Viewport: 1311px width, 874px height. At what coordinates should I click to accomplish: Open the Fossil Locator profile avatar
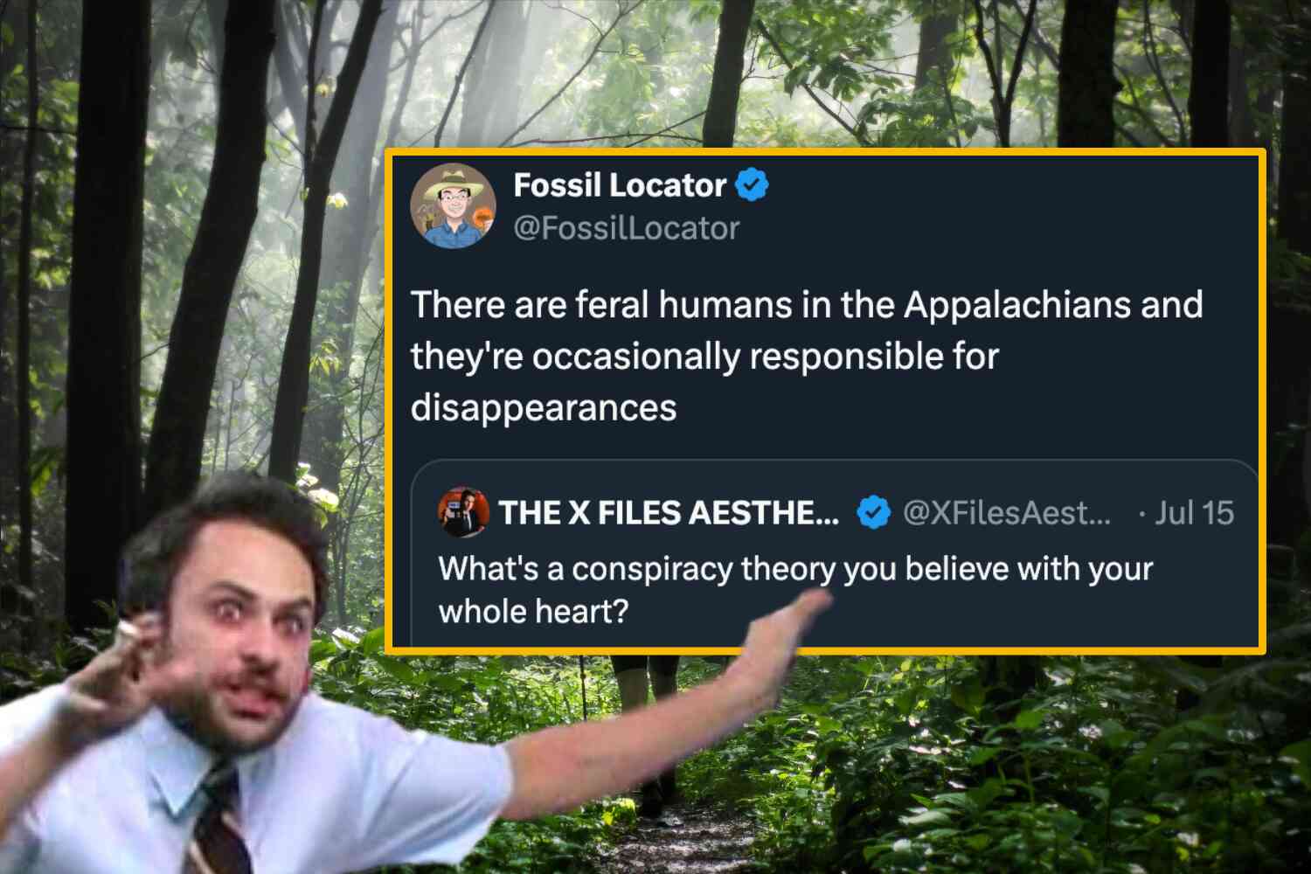454,206
